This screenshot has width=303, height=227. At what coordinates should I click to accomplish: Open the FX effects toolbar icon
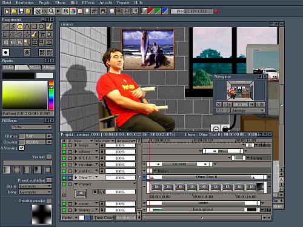44,11
